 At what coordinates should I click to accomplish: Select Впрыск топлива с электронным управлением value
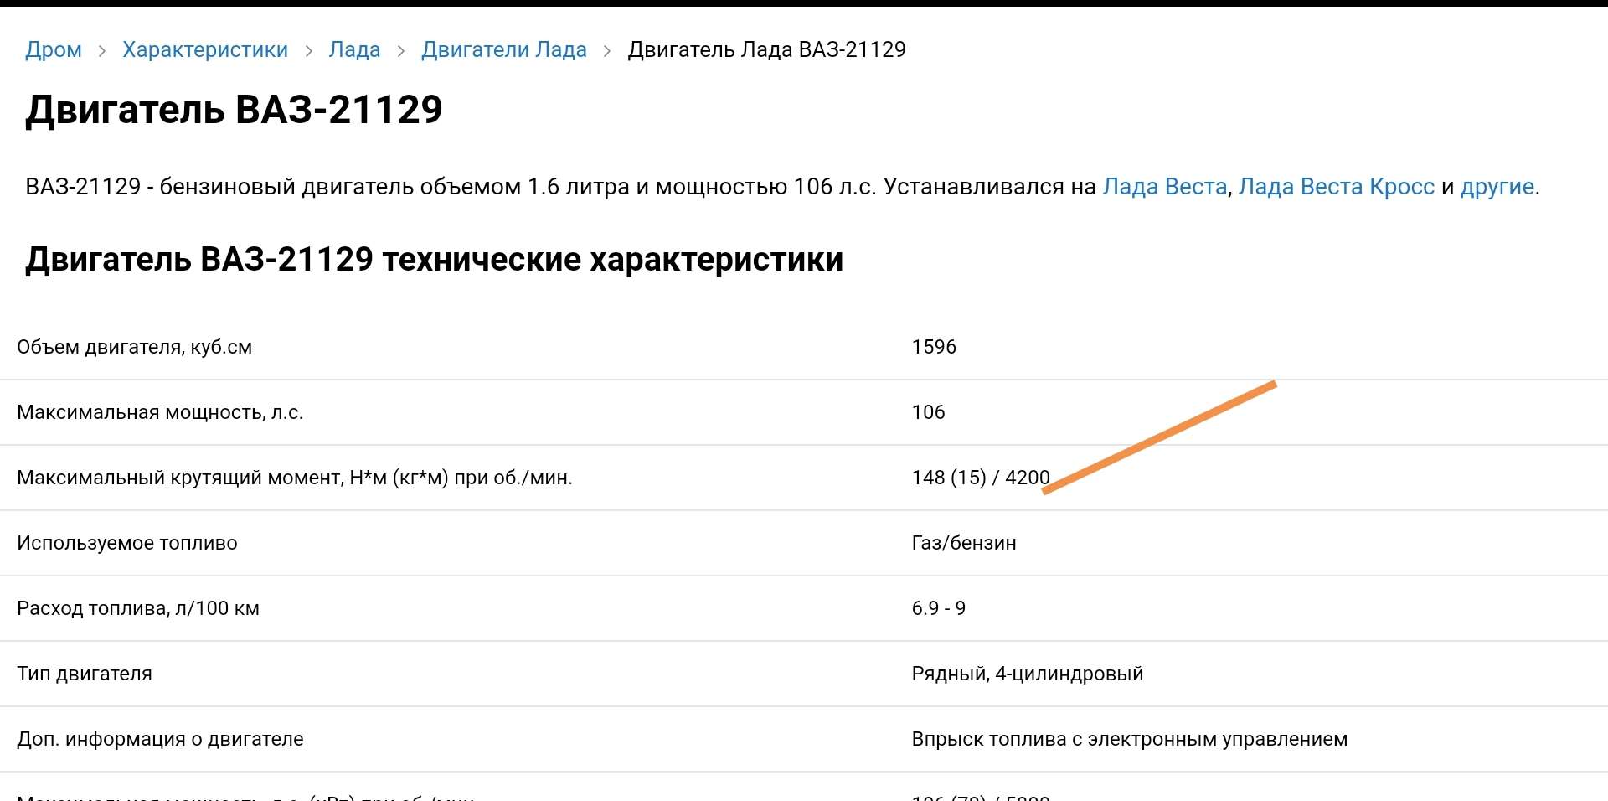pyautogui.click(x=1130, y=739)
